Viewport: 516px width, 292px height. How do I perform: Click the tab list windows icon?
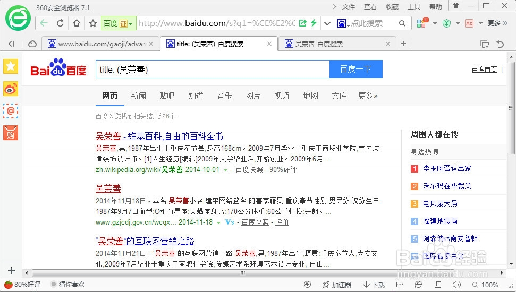(485, 44)
